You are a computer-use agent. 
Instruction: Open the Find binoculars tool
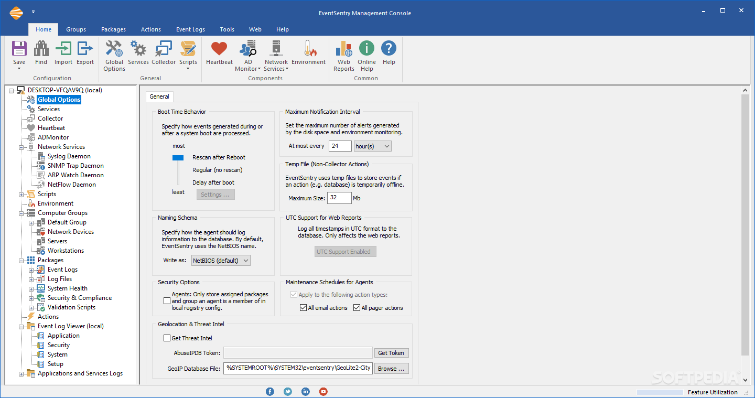tap(41, 49)
